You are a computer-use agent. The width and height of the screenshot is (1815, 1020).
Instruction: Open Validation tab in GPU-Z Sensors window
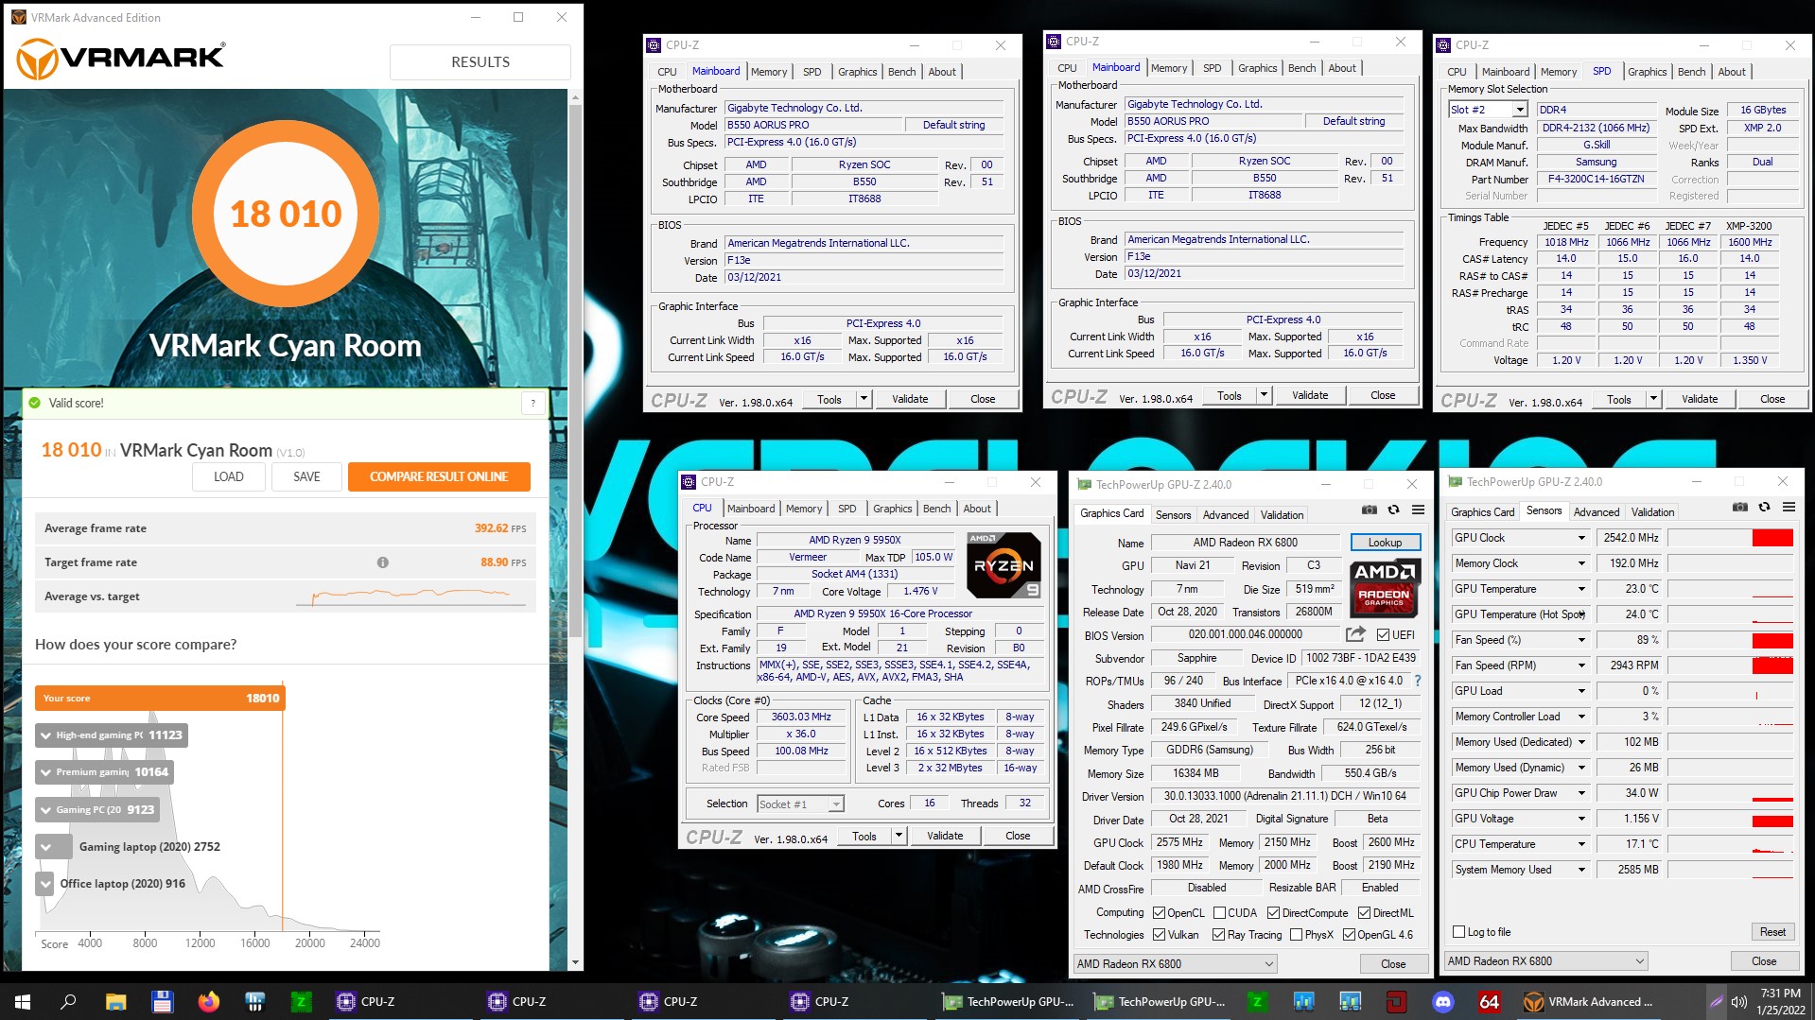1652,511
